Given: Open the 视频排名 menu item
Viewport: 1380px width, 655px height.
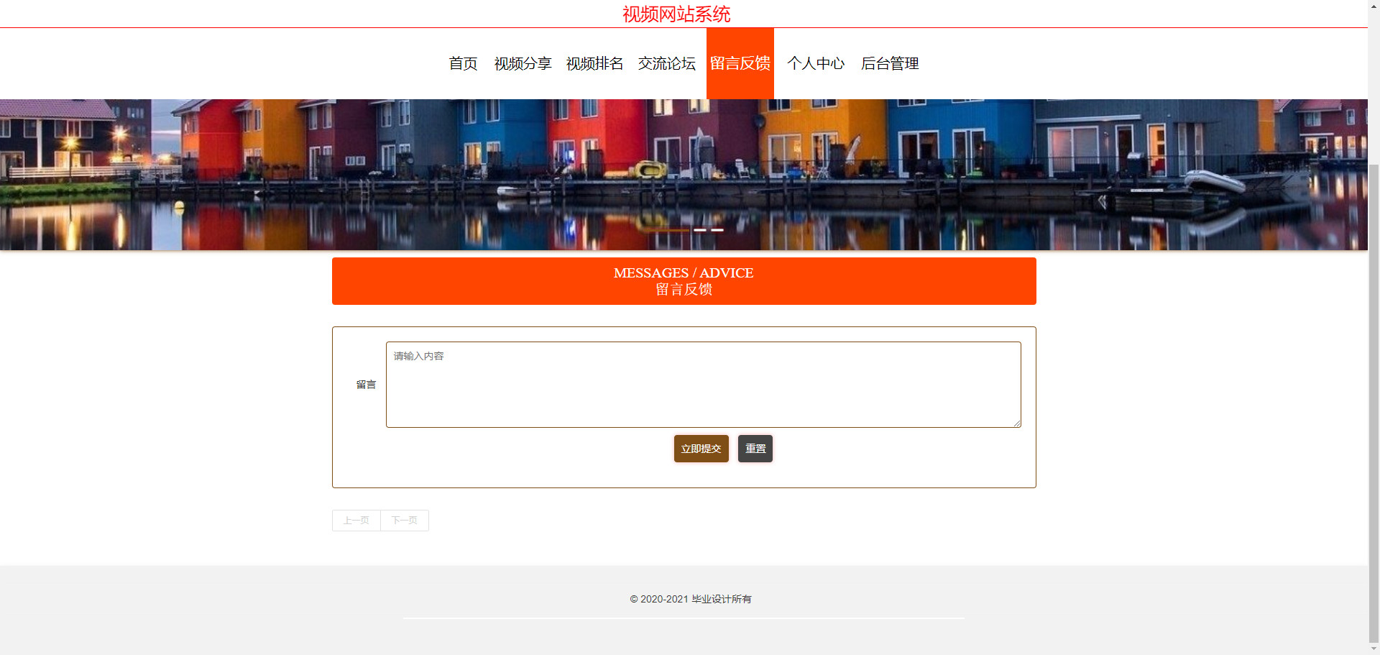Looking at the screenshot, I should (x=594, y=63).
